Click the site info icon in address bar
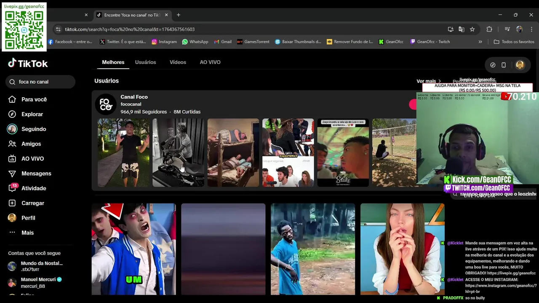The image size is (539, 303). point(58,29)
